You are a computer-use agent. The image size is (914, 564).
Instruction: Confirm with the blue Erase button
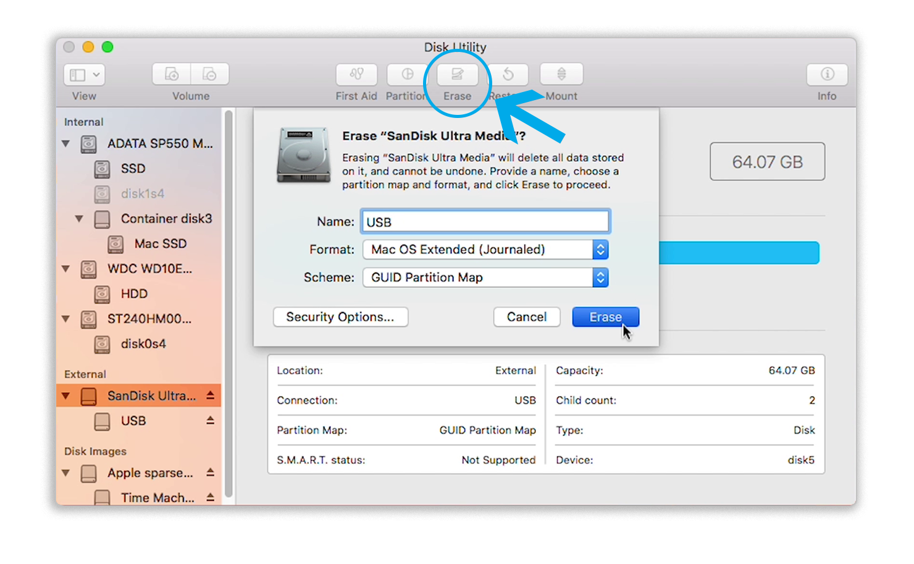tap(605, 317)
